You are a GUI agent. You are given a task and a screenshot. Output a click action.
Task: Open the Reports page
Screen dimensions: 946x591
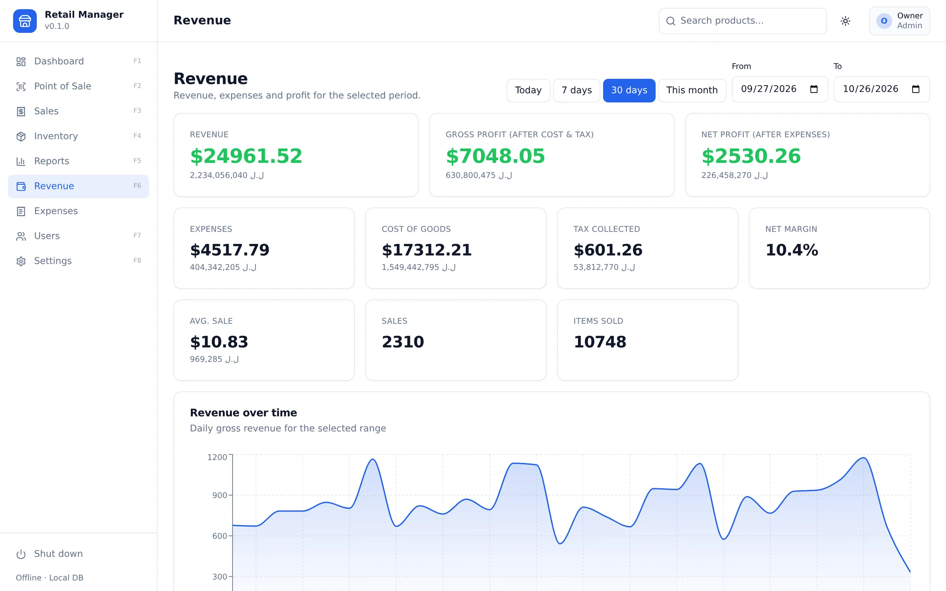(x=78, y=161)
